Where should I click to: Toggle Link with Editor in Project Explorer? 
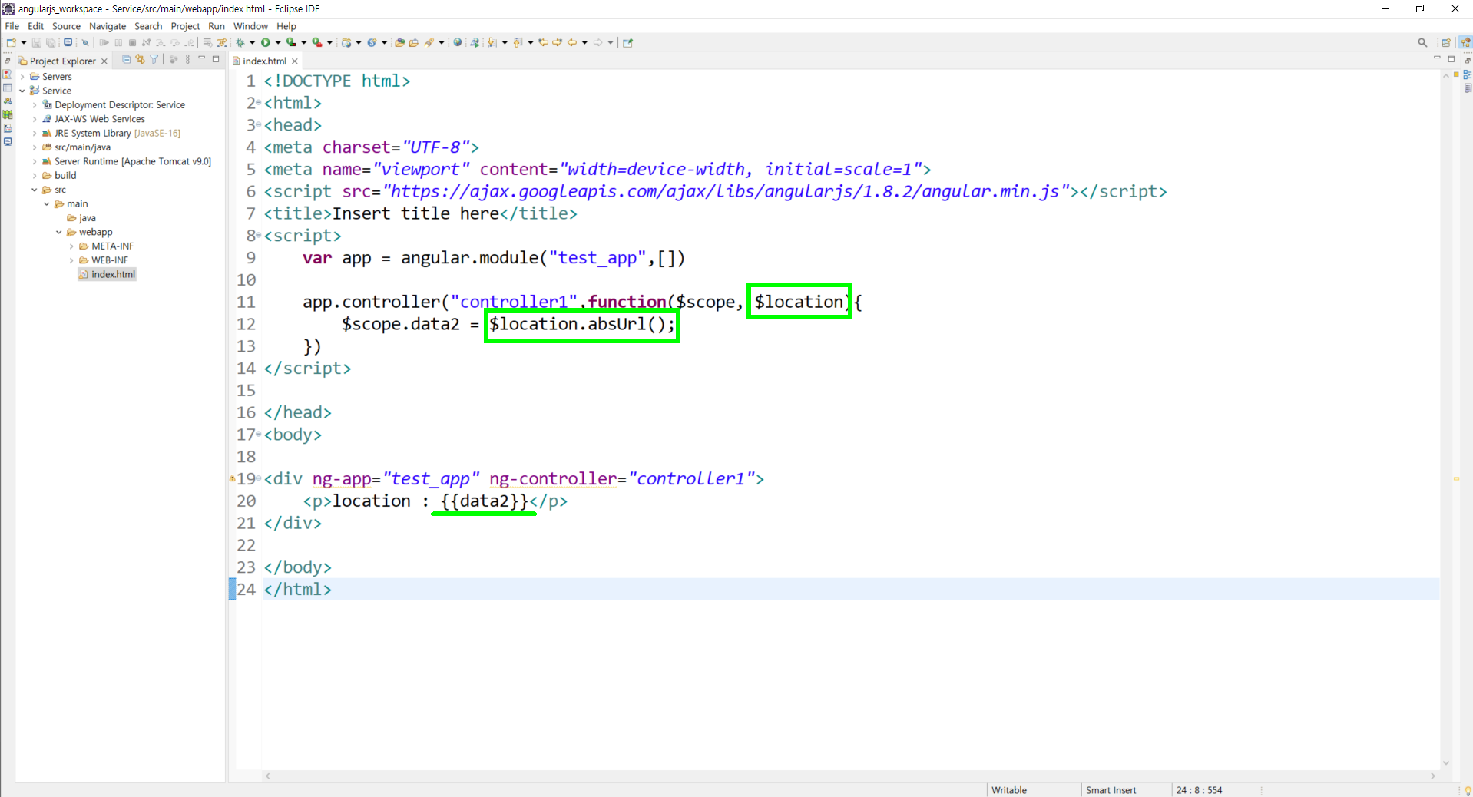[x=141, y=60]
